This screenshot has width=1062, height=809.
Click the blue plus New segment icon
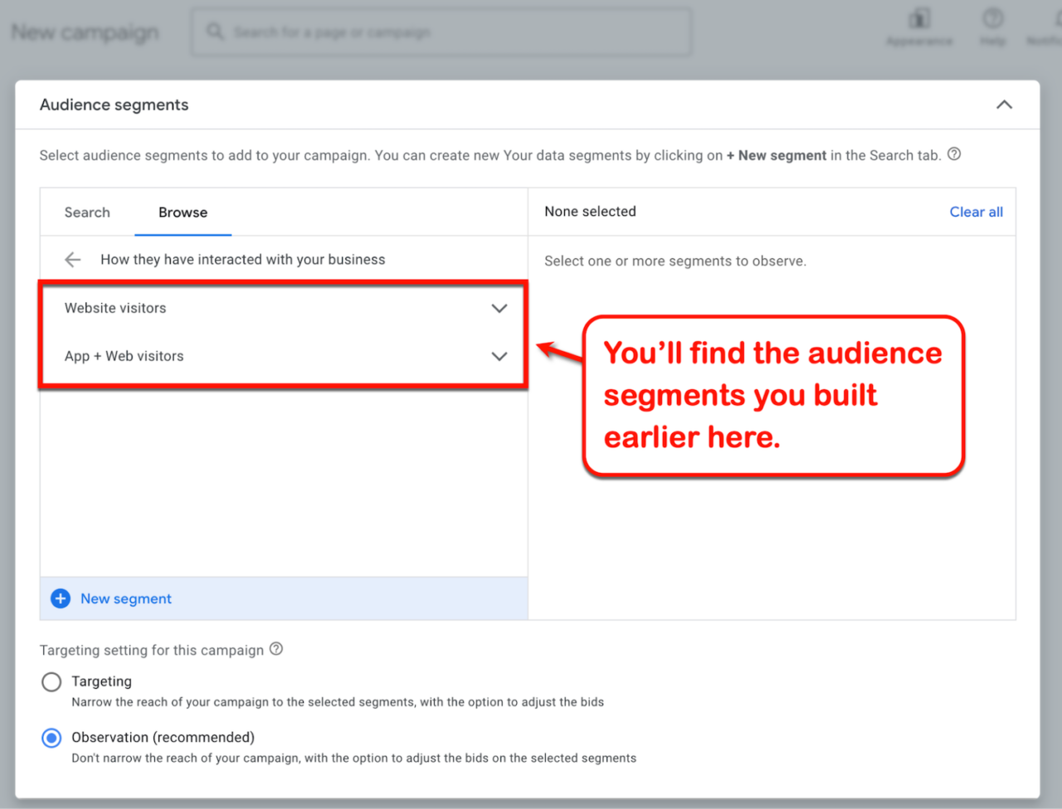(61, 598)
